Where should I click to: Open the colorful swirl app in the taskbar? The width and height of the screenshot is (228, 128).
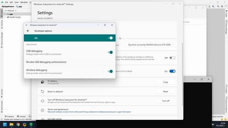pos(25,124)
